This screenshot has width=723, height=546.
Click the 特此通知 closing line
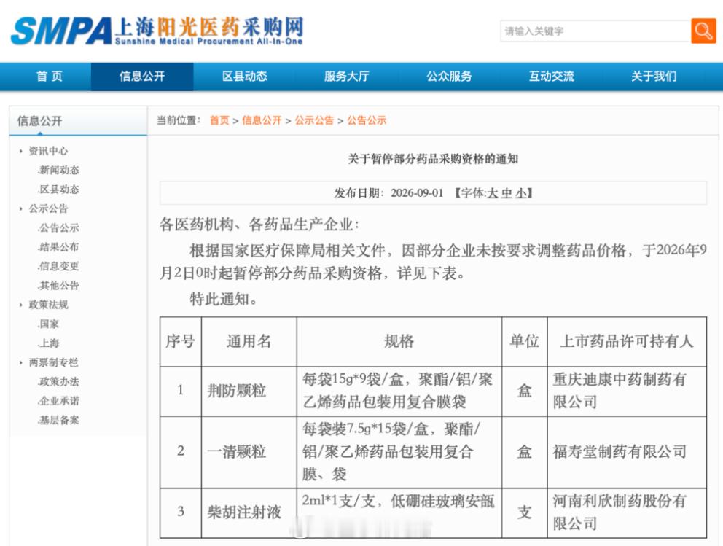tap(224, 300)
